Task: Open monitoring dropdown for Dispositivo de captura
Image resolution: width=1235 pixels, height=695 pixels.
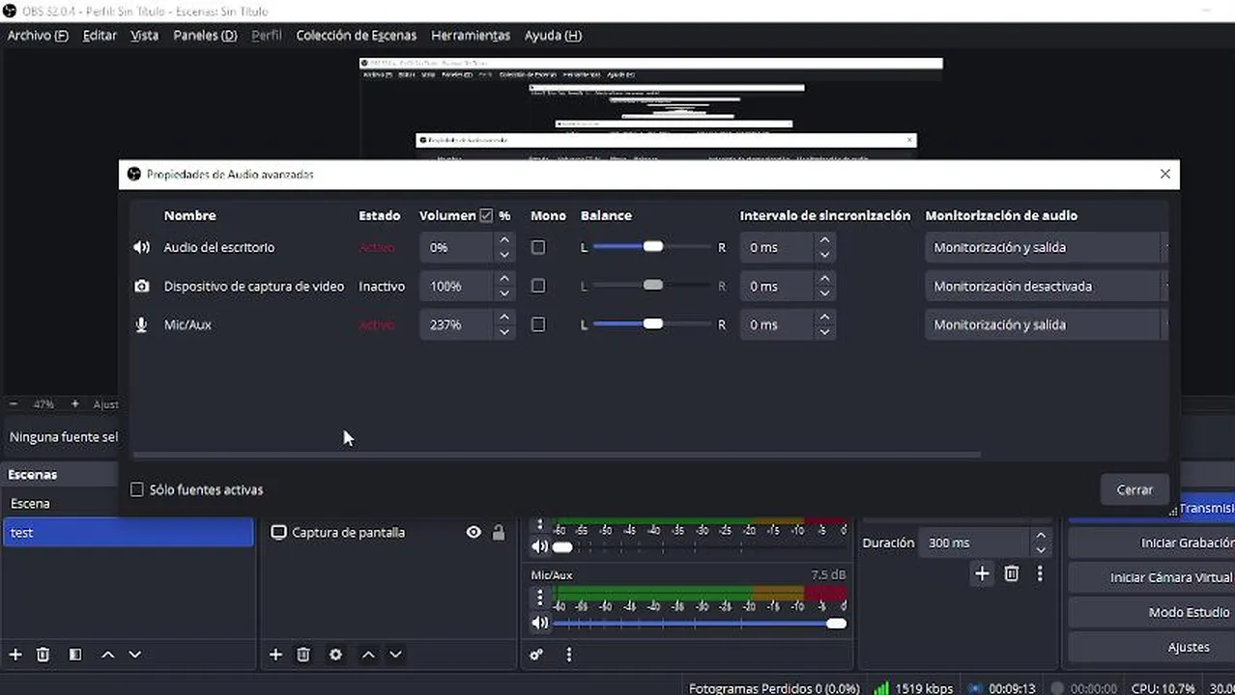Action: pyautogui.click(x=1046, y=286)
